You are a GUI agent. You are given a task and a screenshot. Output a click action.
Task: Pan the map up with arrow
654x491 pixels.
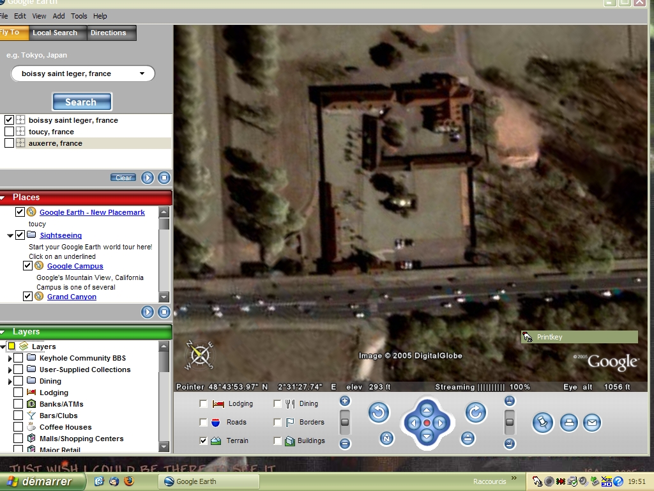tap(427, 410)
